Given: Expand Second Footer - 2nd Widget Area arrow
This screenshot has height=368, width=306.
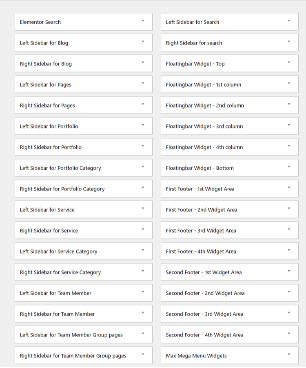Looking at the screenshot, I should 289,292.
